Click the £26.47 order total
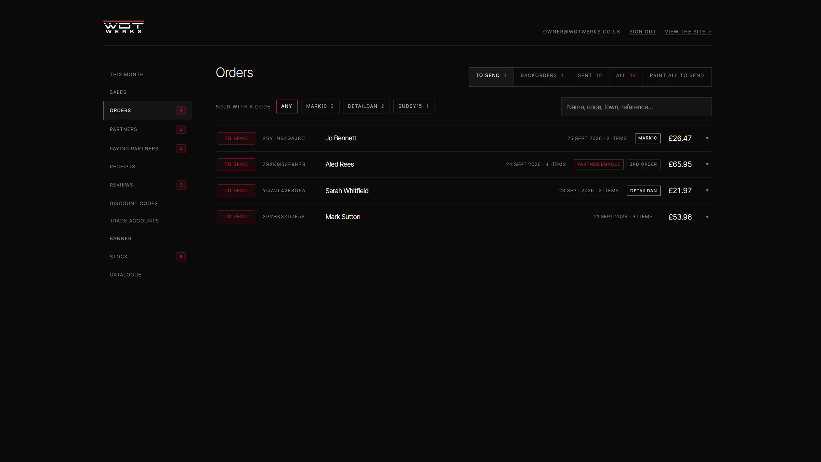This screenshot has height=462, width=821. pyautogui.click(x=680, y=138)
